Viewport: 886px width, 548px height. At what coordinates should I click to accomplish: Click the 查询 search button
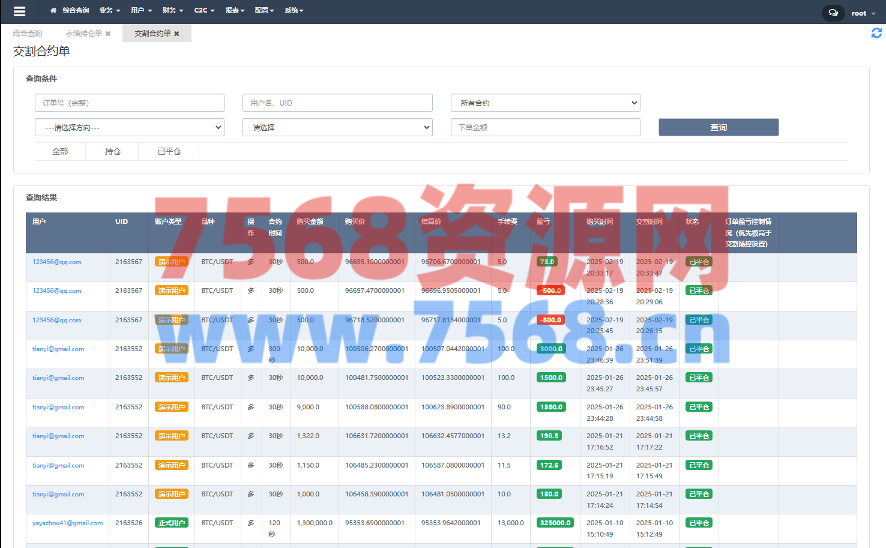718,127
